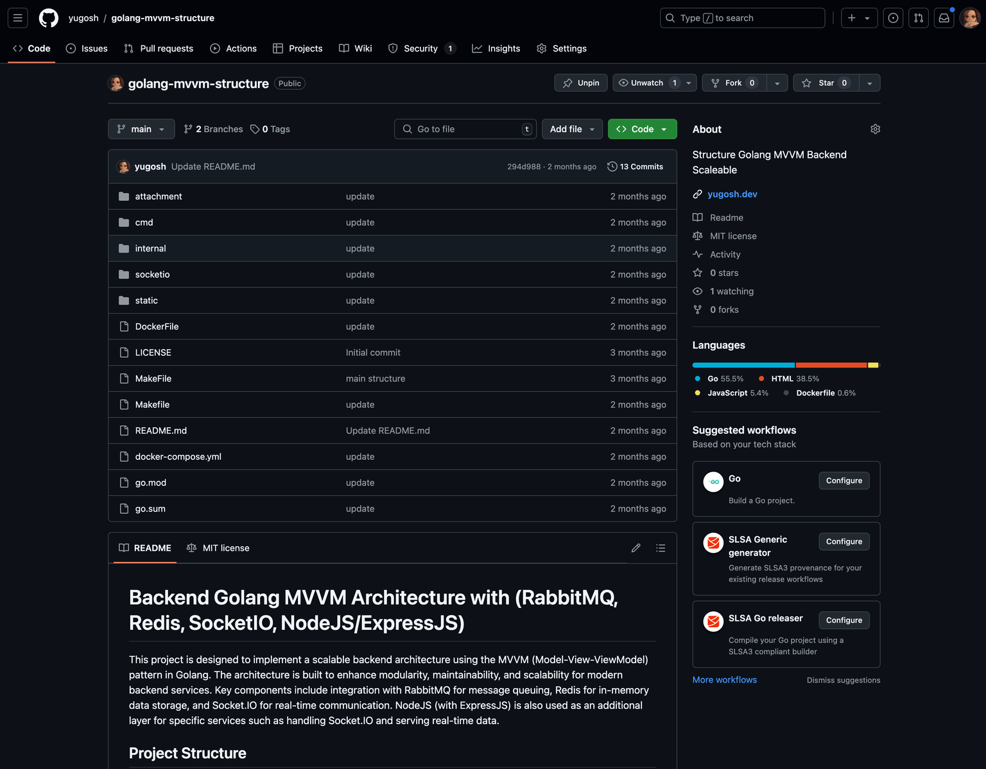Viewport: 986px width, 769px height.
Task: Expand the main branch selector
Action: click(141, 129)
